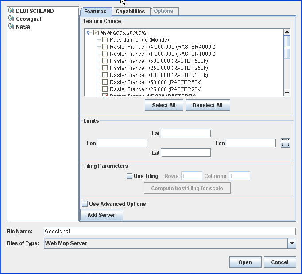Image resolution: width=302 pixels, height=274 pixels.
Task: Select the Features tab
Action: (x=95, y=12)
